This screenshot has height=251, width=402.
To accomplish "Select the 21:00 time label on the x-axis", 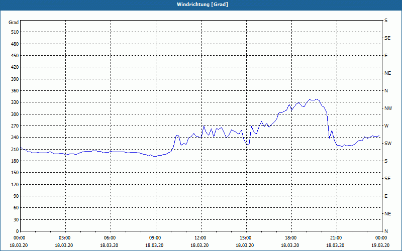I will click(x=336, y=238).
